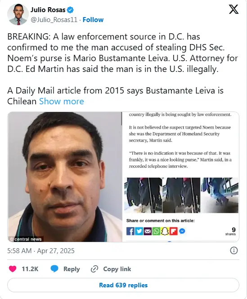Image resolution: width=247 pixels, height=299 pixels.
Task: Share article via Snapchat ghost icon
Action: [x=165, y=231]
